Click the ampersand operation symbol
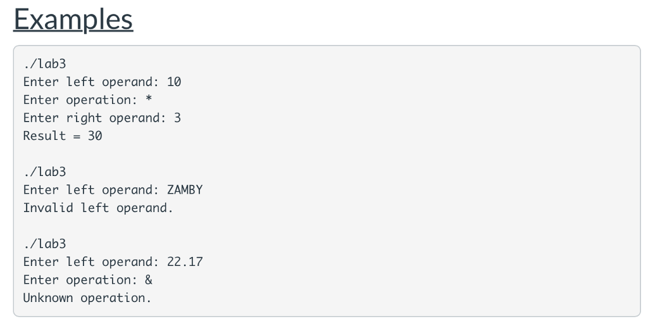The height and width of the screenshot is (328, 648). (149, 280)
